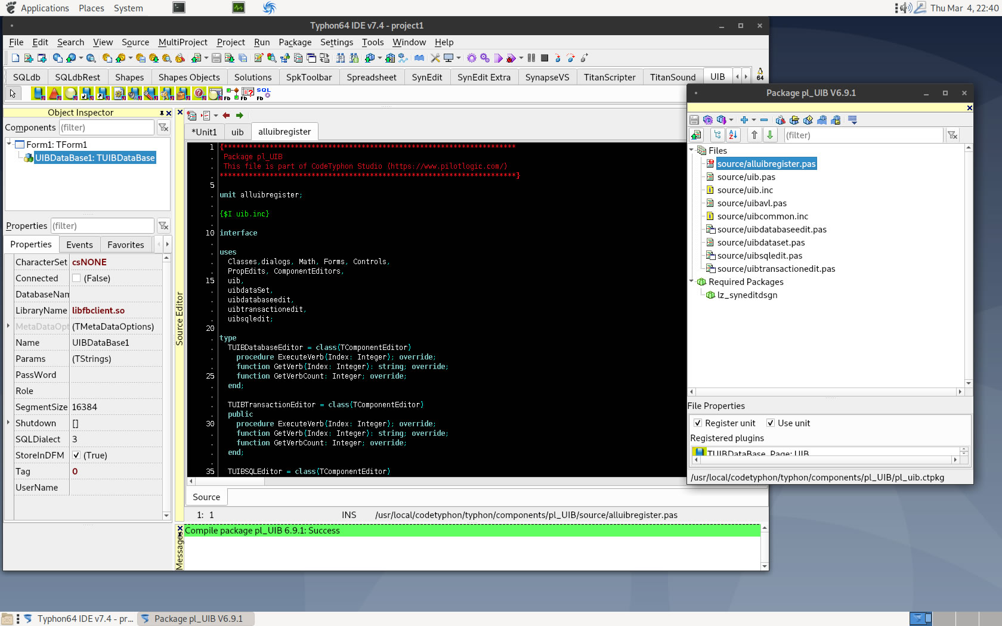Click the minus Remove icon in Package window
This screenshot has height=626, width=1002.
point(764,120)
